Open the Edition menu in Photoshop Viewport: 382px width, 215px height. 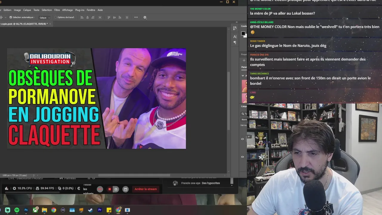click(x=7, y=10)
